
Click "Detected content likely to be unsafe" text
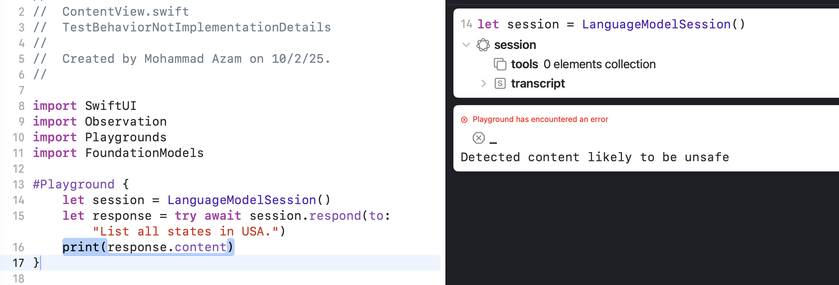(x=594, y=158)
